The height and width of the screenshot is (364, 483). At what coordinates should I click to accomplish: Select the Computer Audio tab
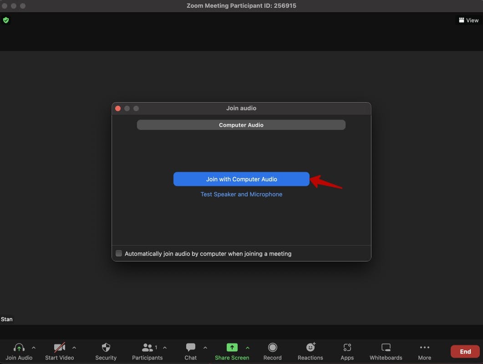click(x=241, y=125)
